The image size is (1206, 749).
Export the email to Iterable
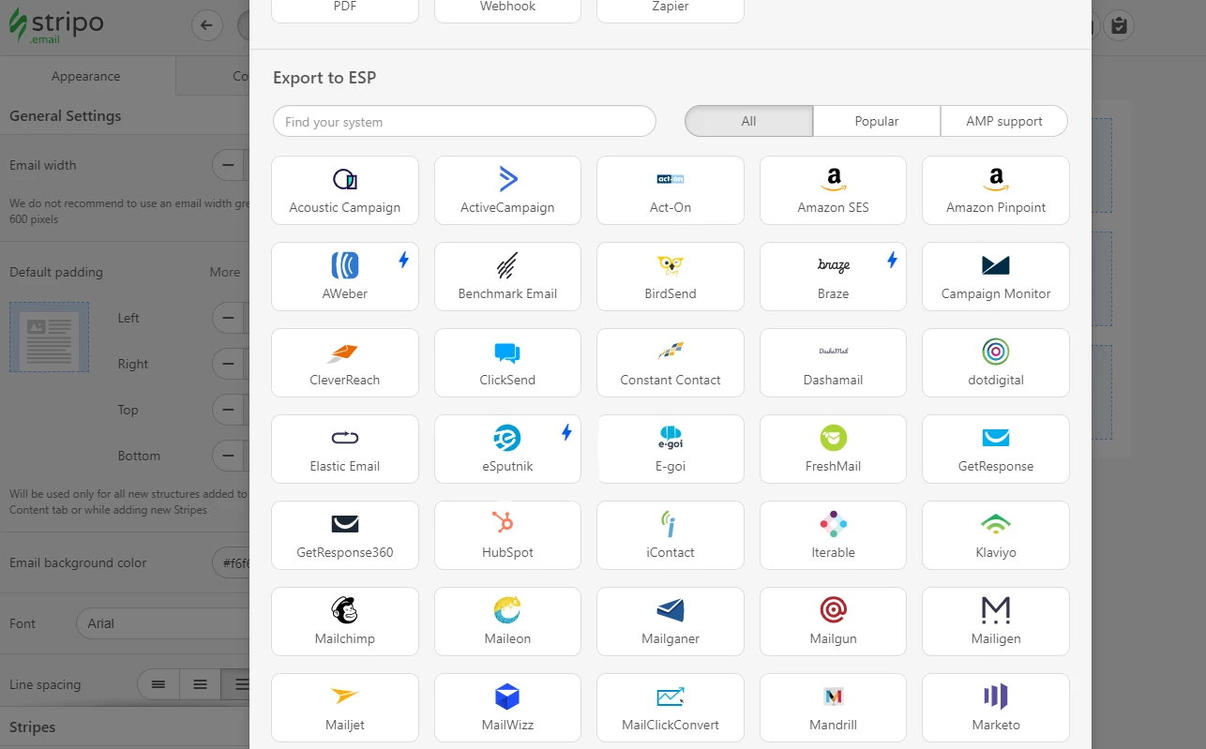tap(833, 535)
